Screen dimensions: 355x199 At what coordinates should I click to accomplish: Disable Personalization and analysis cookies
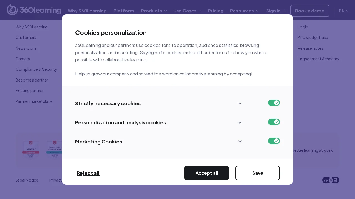pyautogui.click(x=274, y=122)
